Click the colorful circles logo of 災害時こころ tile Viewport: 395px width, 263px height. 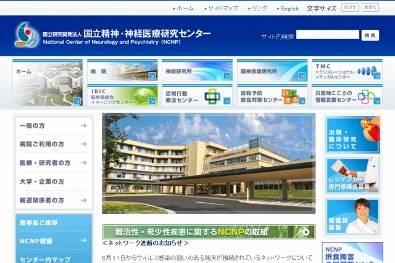pyautogui.click(x=367, y=97)
